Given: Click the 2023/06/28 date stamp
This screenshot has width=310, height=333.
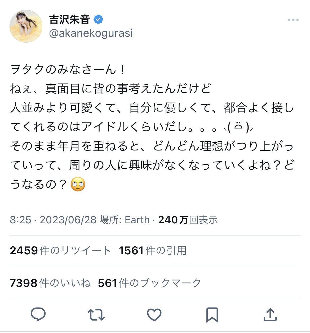Looking at the screenshot, I should [x=68, y=220].
